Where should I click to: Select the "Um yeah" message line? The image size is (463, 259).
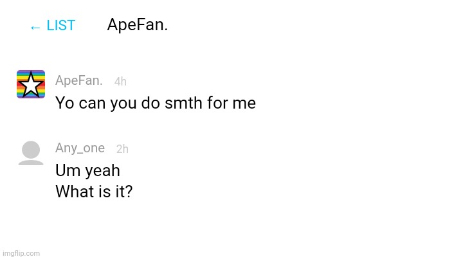coord(87,170)
